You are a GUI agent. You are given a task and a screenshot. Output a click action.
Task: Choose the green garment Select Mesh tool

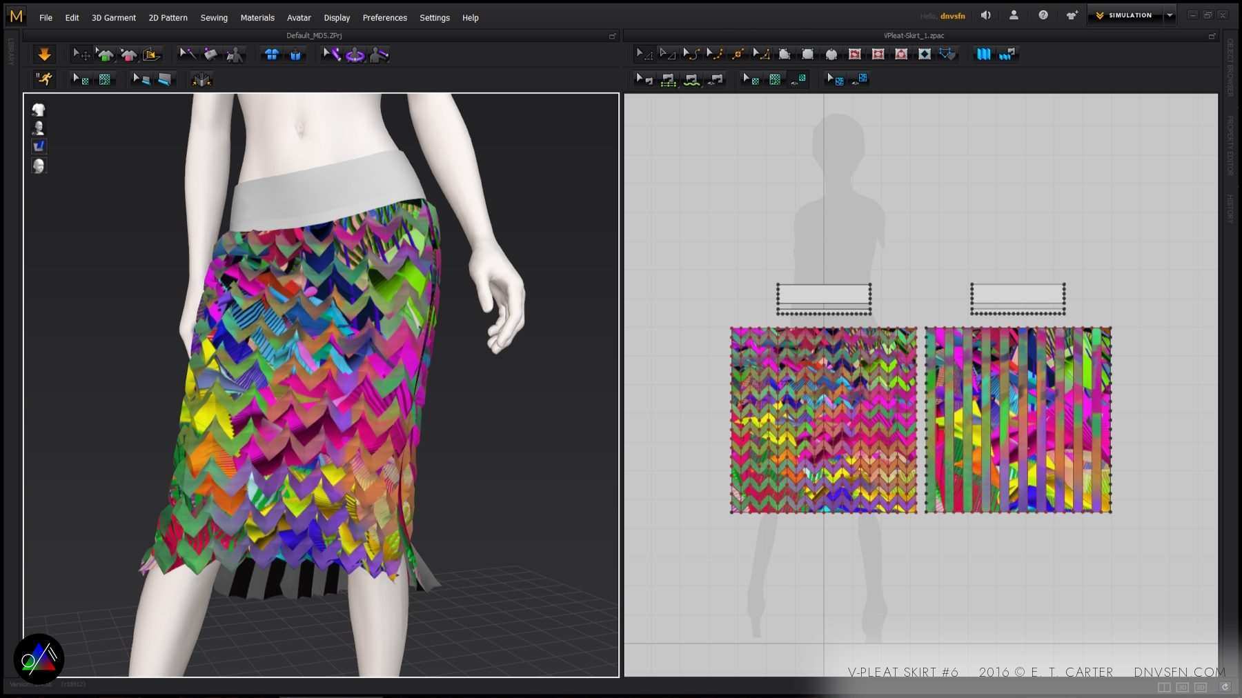point(105,54)
